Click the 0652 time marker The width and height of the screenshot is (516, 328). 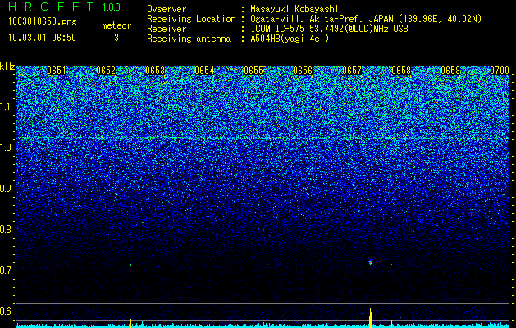point(106,71)
